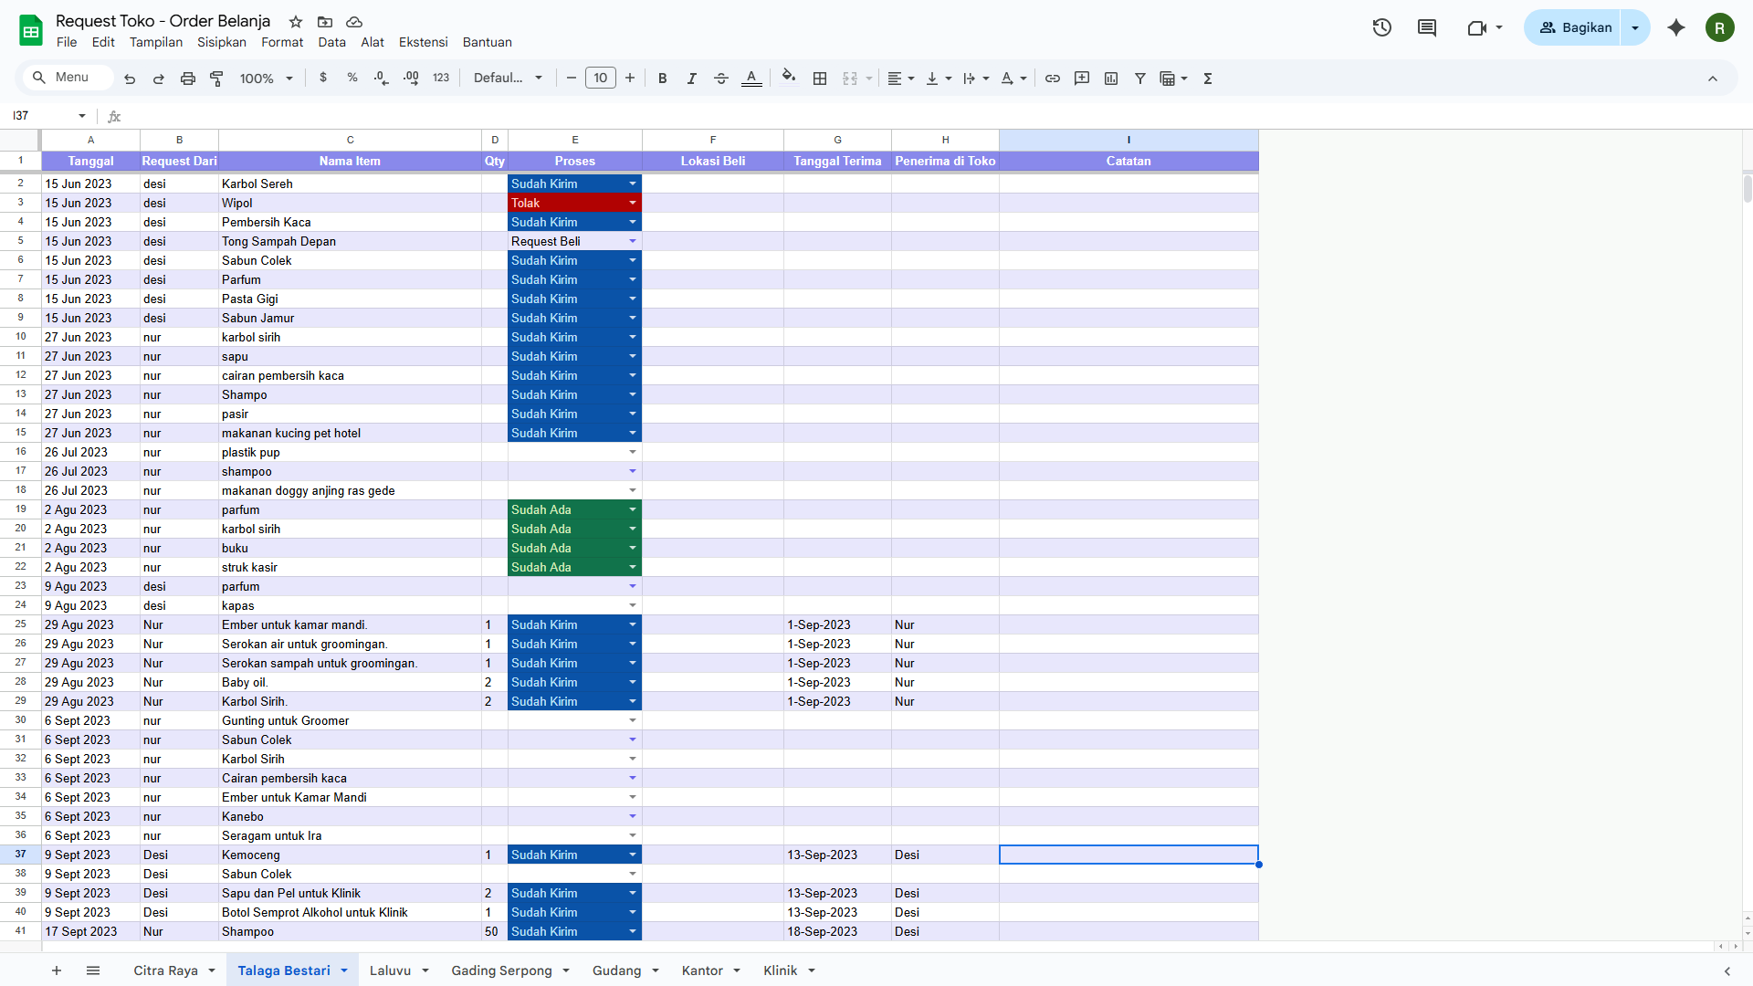
Task: Switch to the Gading Serpong sheet tab
Action: [501, 970]
